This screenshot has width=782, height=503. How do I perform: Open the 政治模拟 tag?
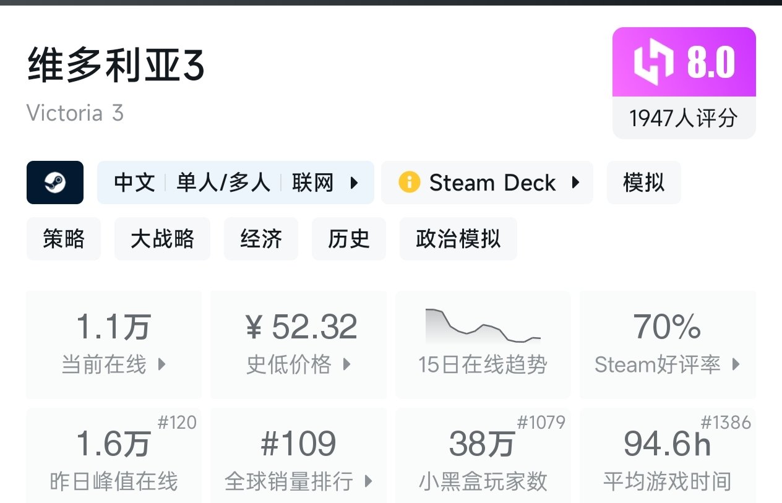(x=458, y=238)
